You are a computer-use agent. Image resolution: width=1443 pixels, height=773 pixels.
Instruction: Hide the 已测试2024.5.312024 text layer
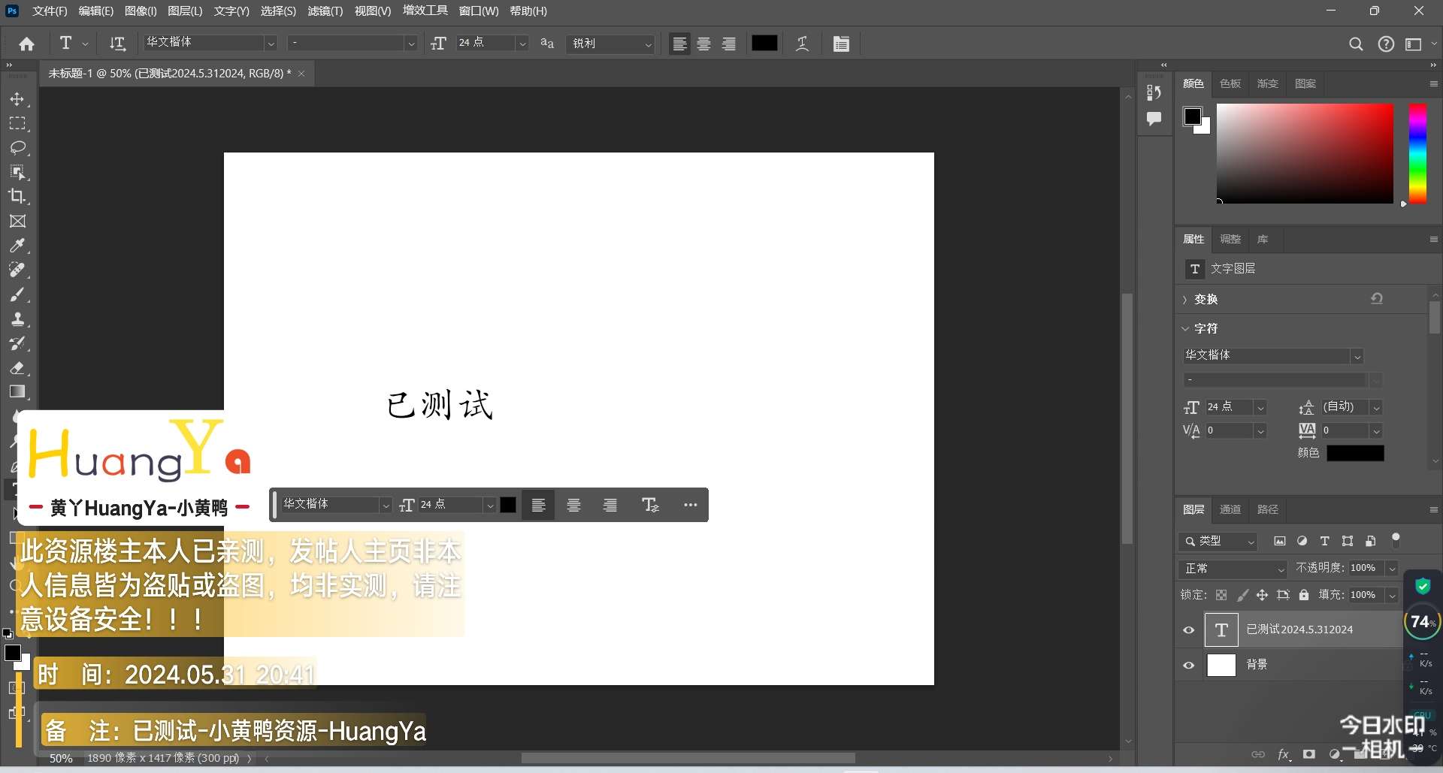tap(1189, 630)
